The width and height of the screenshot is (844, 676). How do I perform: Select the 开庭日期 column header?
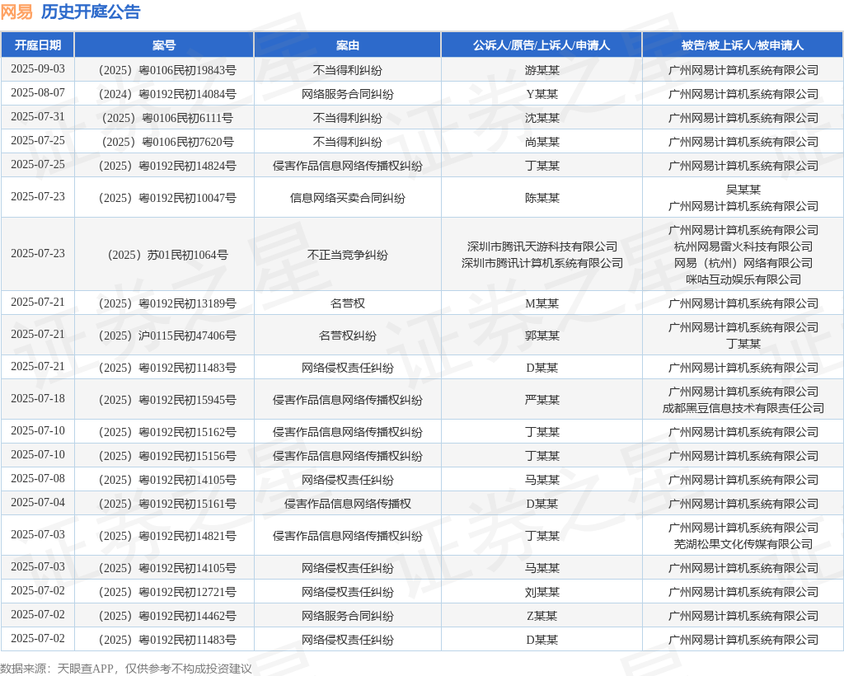tap(38, 45)
